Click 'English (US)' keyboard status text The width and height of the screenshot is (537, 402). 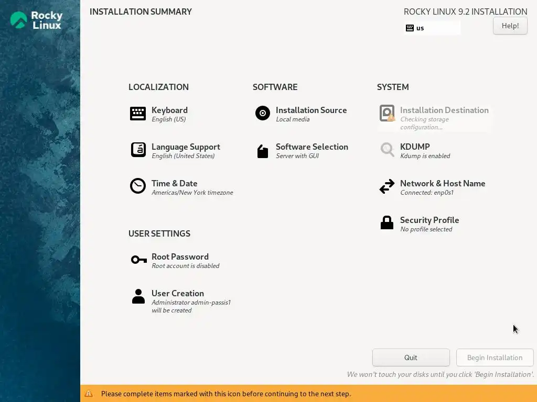coord(168,119)
